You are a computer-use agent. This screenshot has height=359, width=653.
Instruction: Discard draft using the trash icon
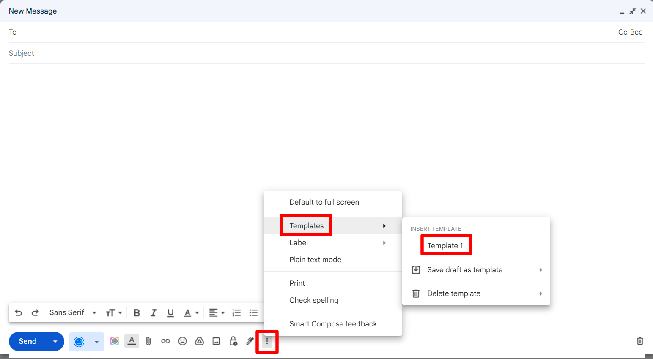tap(640, 341)
